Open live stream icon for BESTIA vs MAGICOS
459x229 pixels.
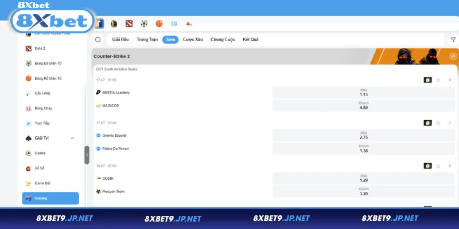427,80
